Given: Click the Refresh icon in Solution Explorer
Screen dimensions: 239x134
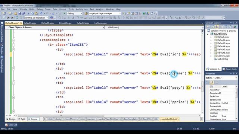Looking at the screenshot, I should click(212, 27).
